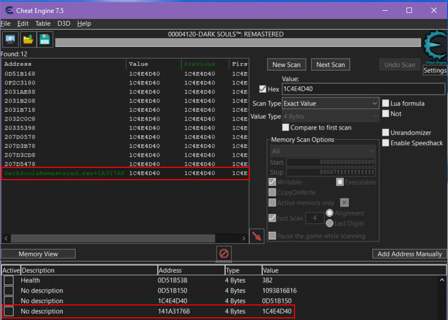Screen dimensions: 448x320
Task: Click the open file folder icon
Action: click(27, 40)
